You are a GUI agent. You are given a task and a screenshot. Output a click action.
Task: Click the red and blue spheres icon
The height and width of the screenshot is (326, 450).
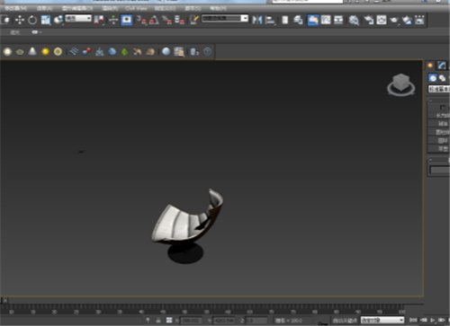(86, 52)
